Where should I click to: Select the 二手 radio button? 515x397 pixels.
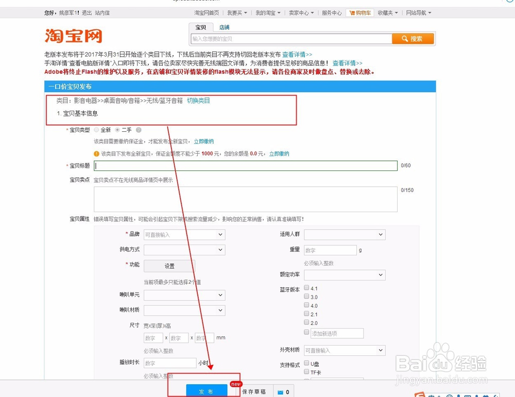click(x=117, y=130)
